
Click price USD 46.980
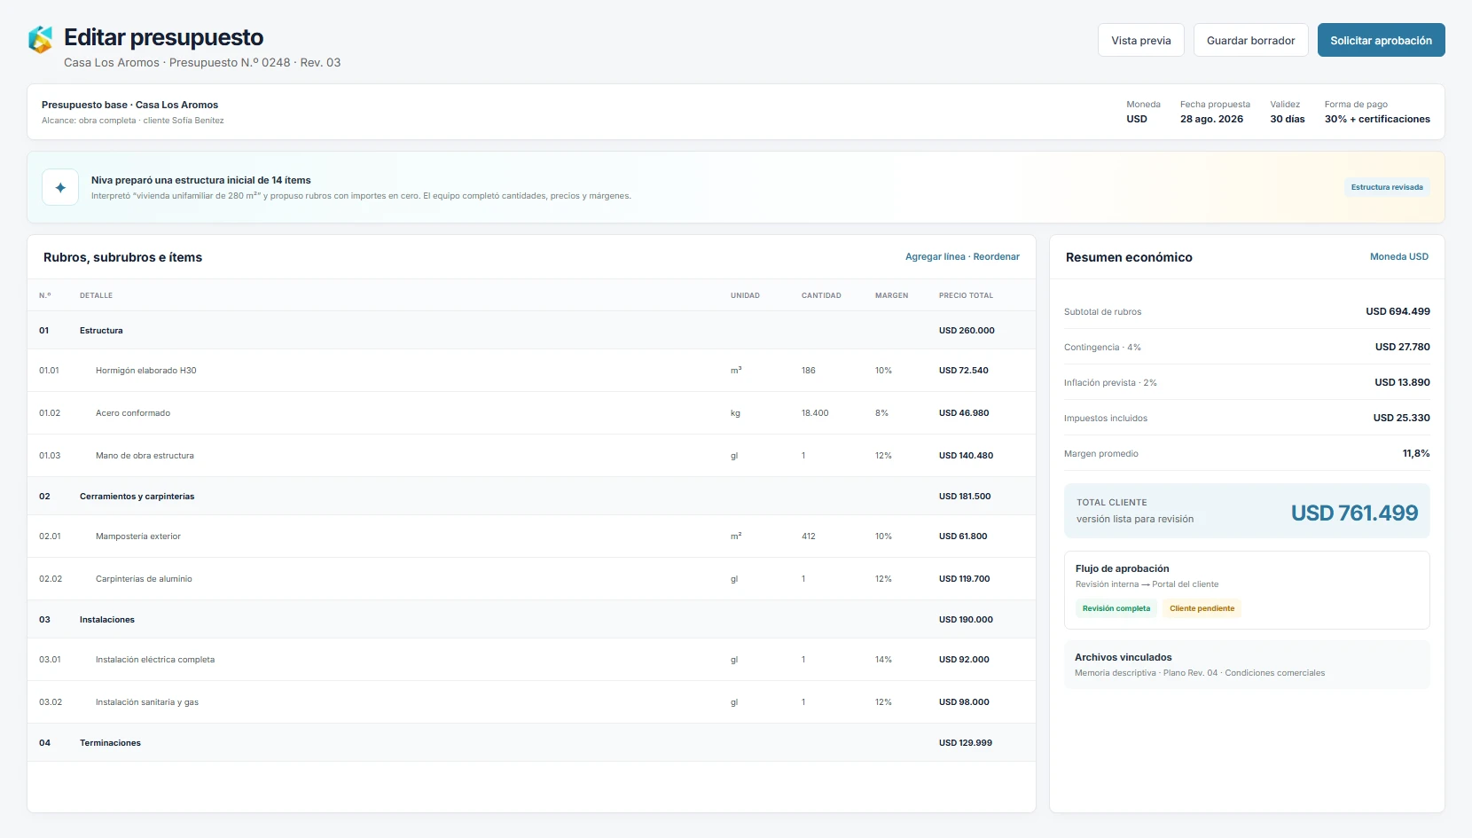click(964, 413)
